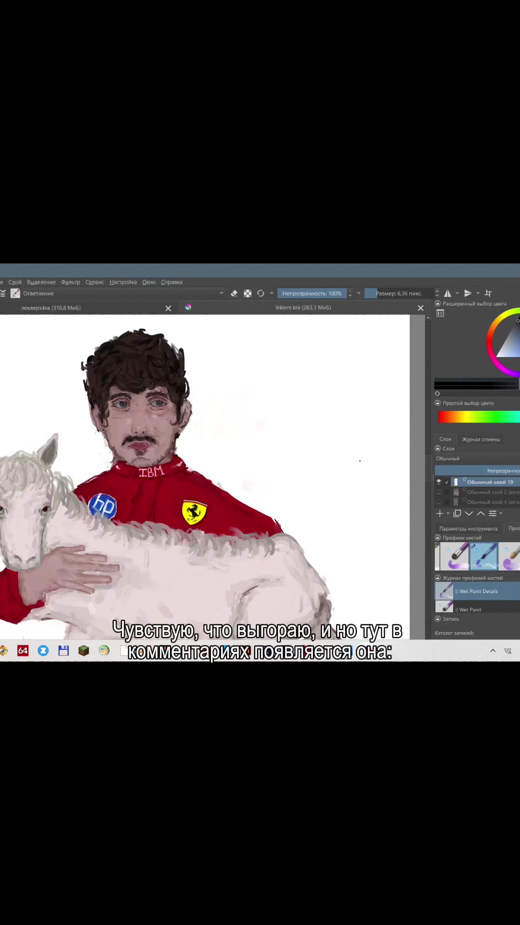Click the preserve alpha checkerboard icon

247,293
